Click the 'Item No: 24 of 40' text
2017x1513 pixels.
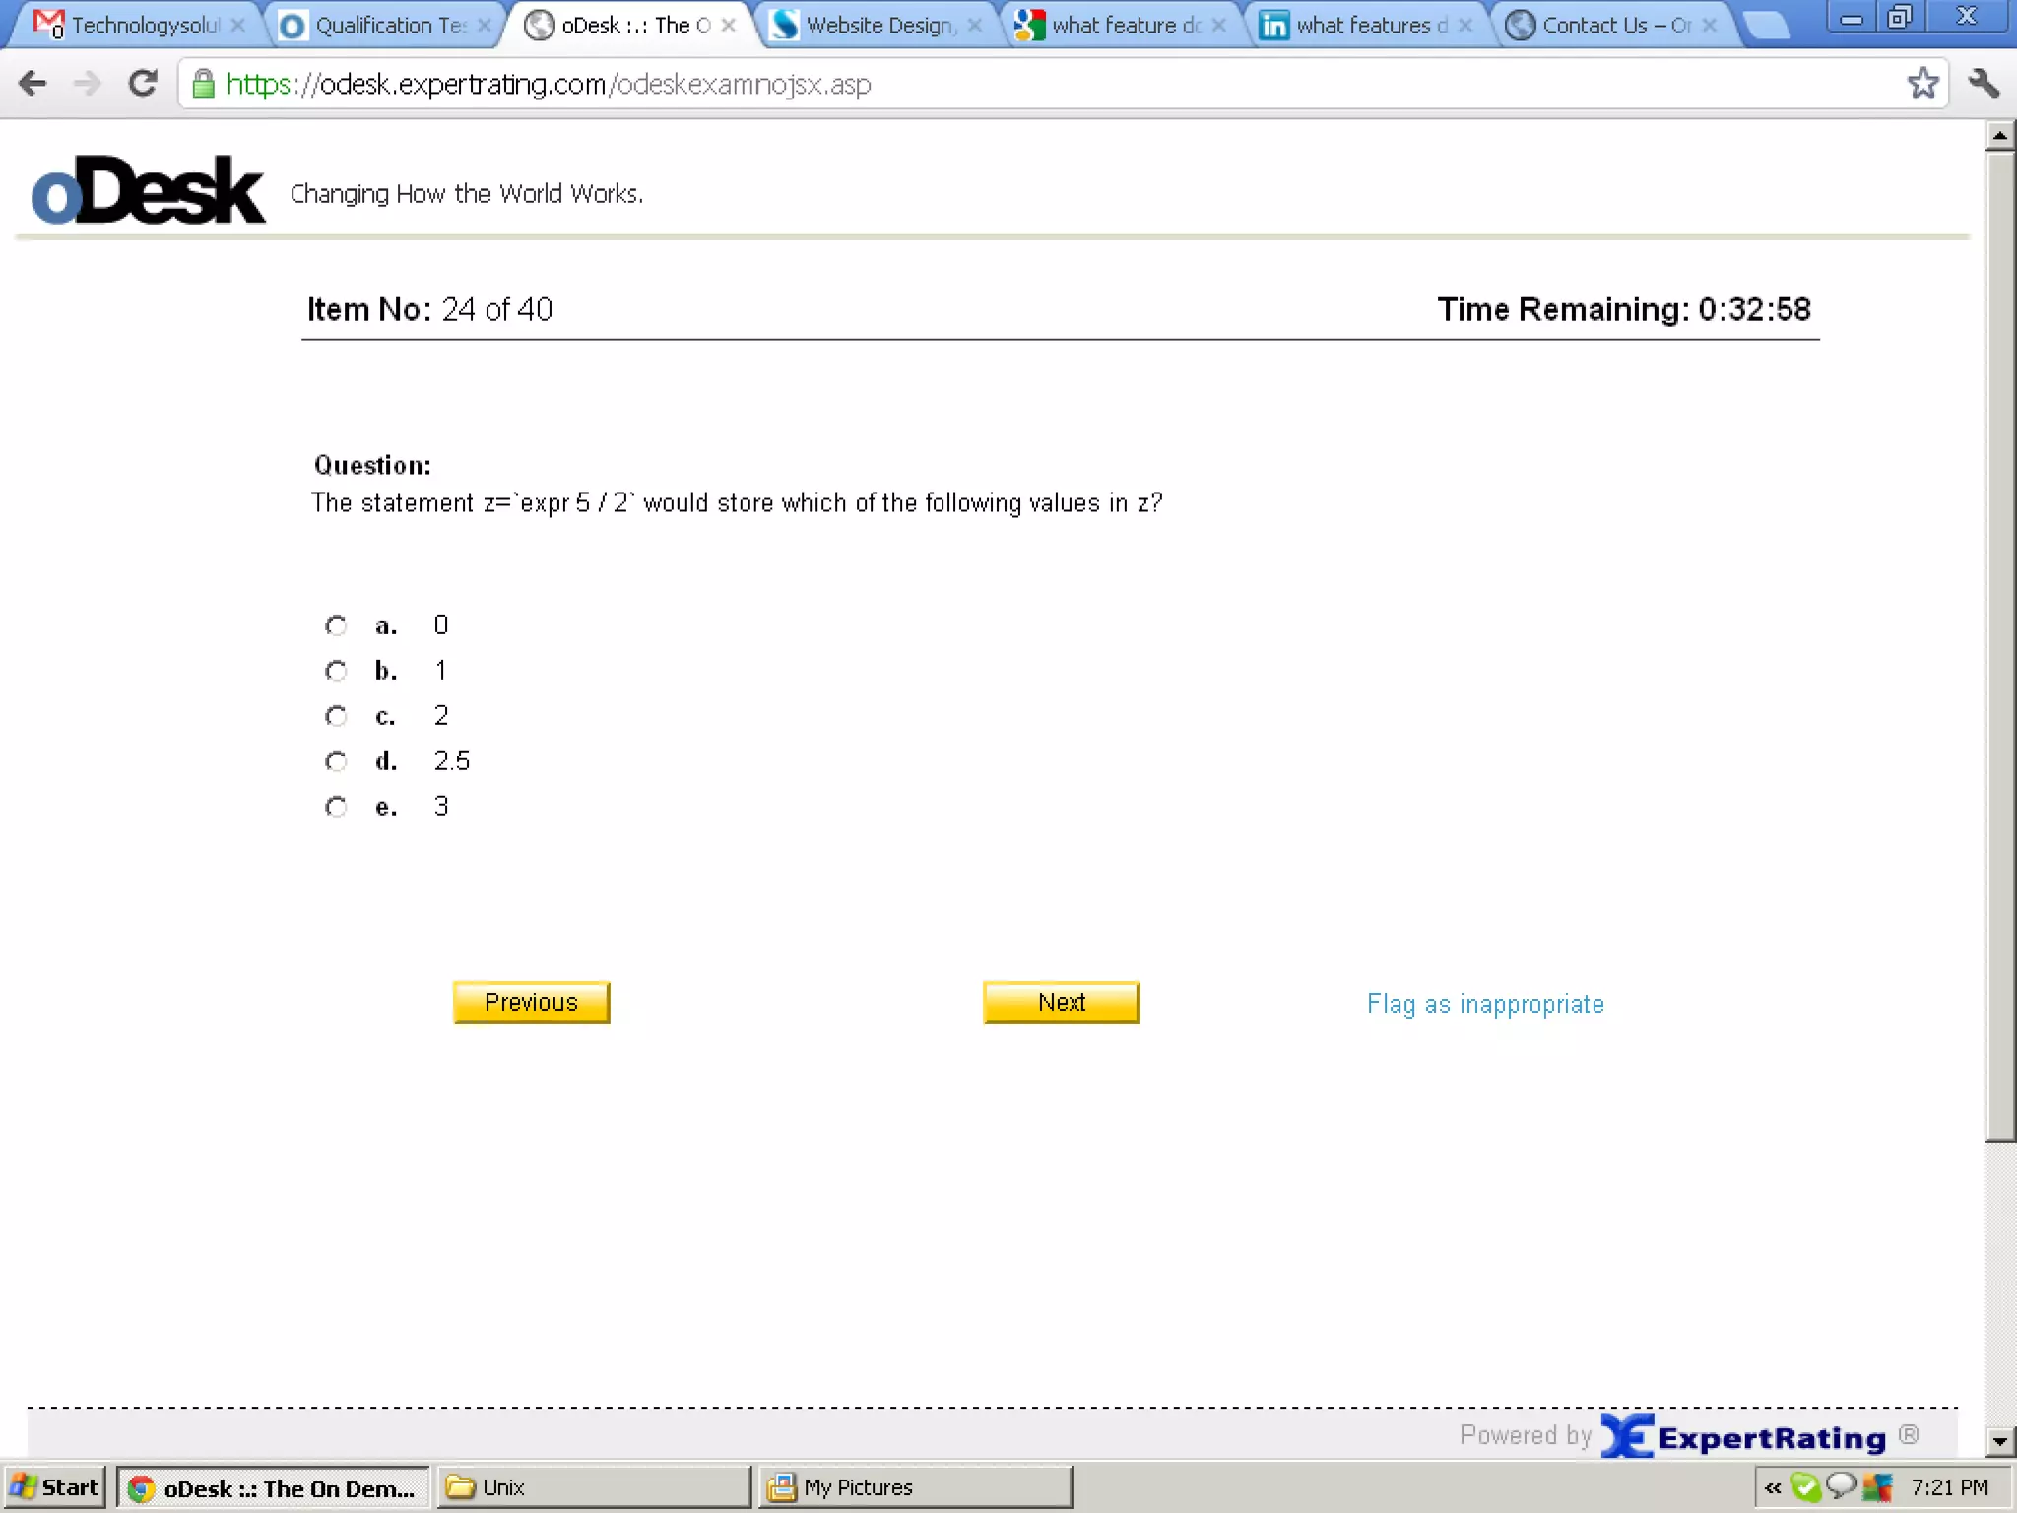(x=429, y=309)
